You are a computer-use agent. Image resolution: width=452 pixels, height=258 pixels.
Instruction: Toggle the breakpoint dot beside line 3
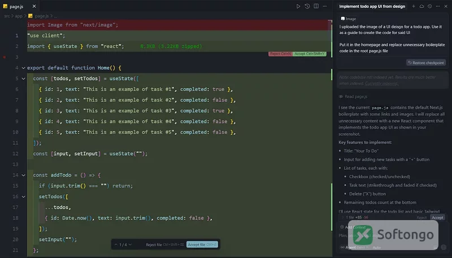point(5,57)
